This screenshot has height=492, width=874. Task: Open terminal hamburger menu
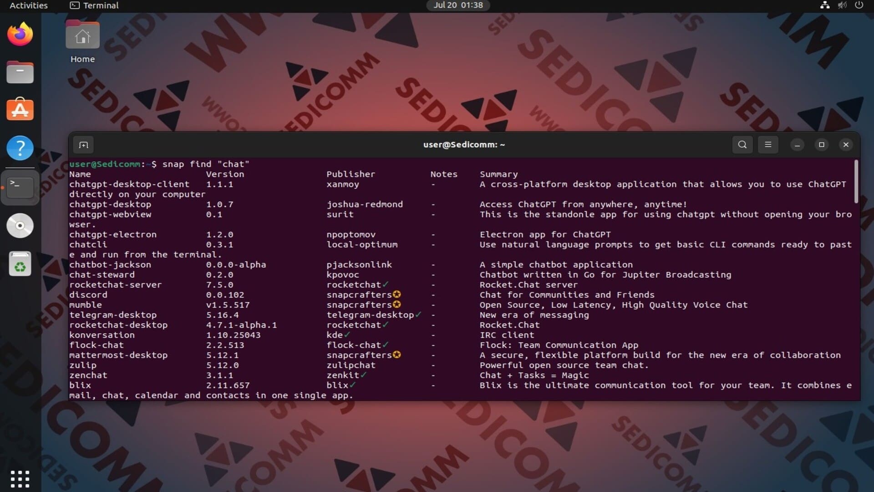768,145
